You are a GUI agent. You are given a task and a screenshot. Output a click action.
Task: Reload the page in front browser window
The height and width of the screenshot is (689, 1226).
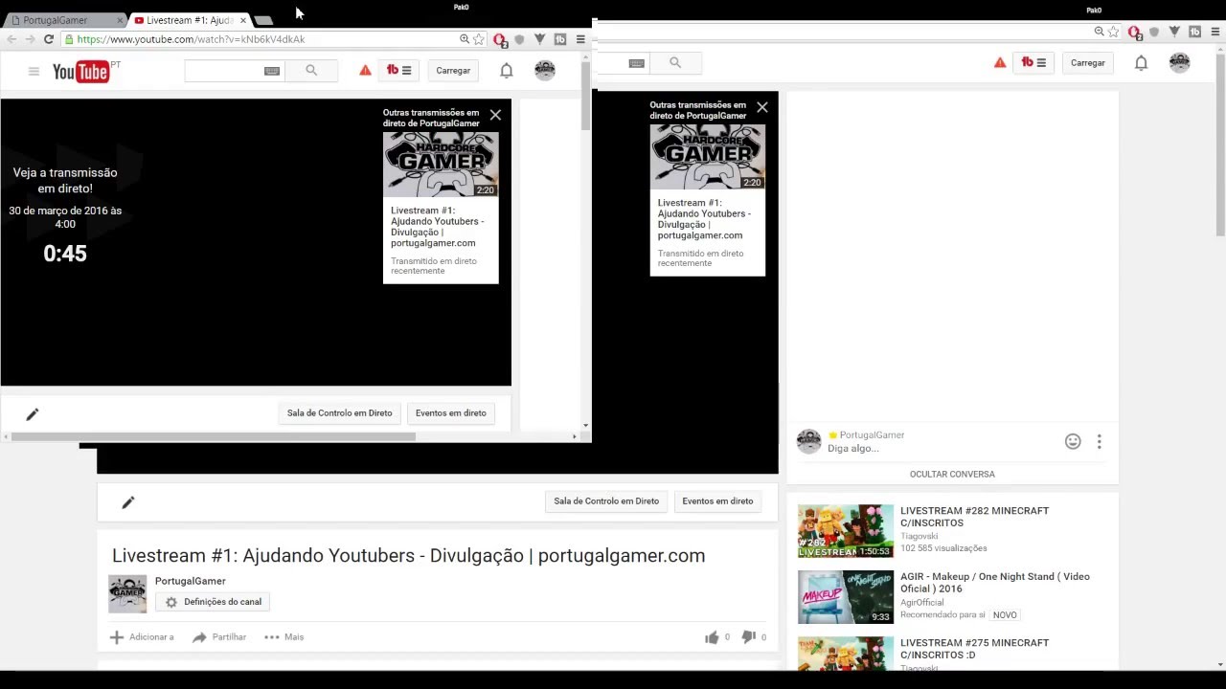pos(49,39)
